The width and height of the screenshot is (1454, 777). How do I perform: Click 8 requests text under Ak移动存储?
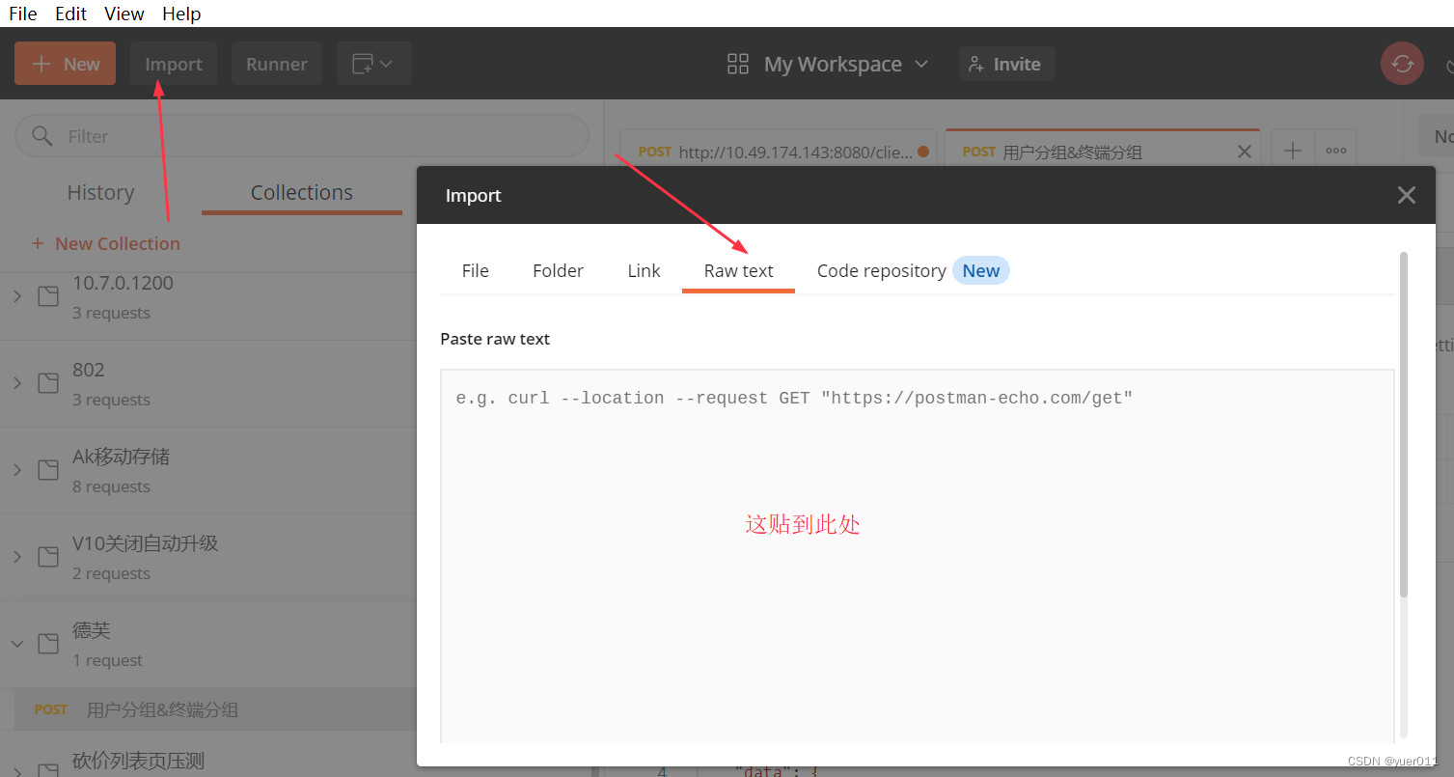pyautogui.click(x=111, y=486)
